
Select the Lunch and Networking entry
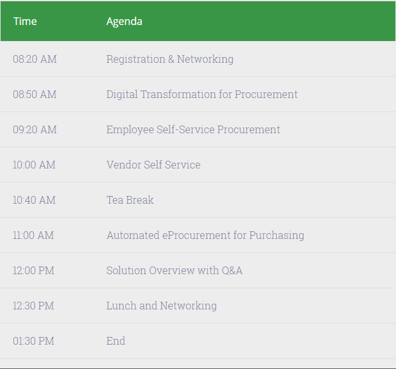tap(162, 306)
